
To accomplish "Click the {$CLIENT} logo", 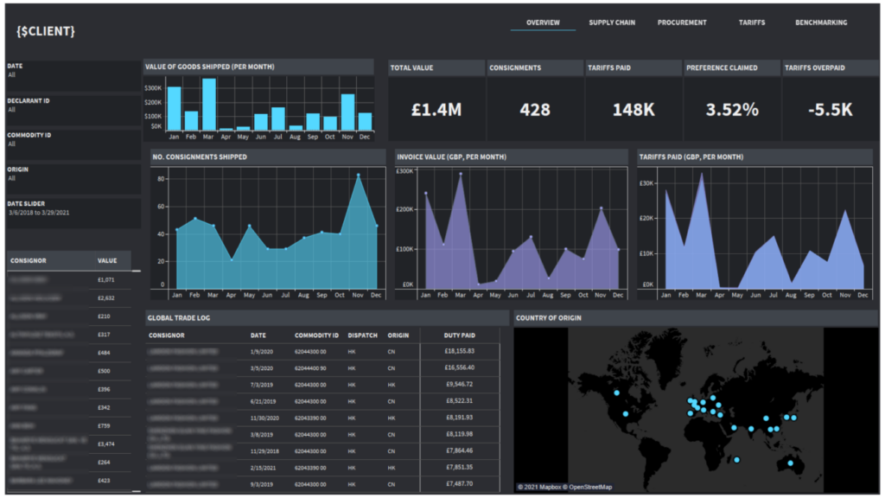I will pos(46,31).
